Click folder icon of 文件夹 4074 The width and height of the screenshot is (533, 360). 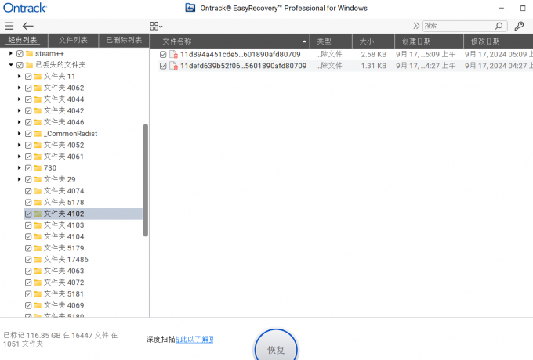coord(38,191)
